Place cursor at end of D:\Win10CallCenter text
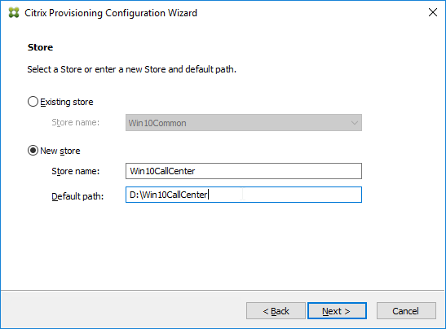Screen dimensions: 446x329 pos(208,195)
